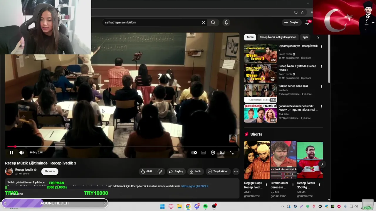Open options for 'Biranın alkol derecesi' short
The image size is (376, 211).
tap(293, 185)
